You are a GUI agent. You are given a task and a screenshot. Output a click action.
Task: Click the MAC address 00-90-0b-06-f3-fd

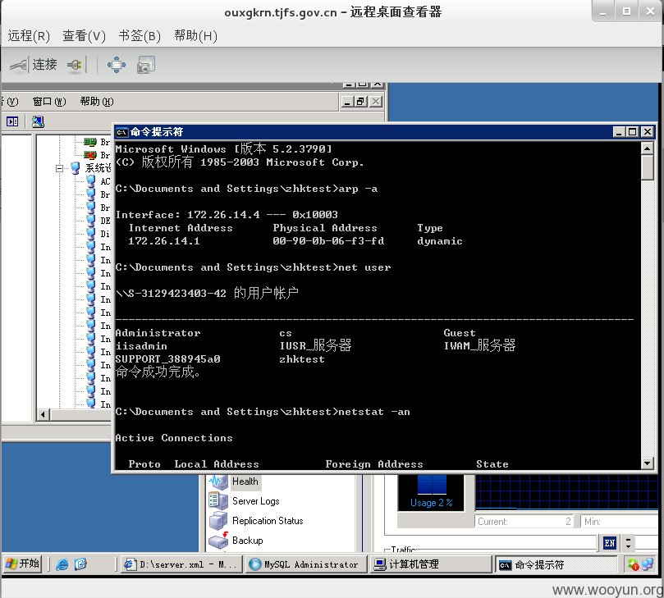(x=328, y=241)
